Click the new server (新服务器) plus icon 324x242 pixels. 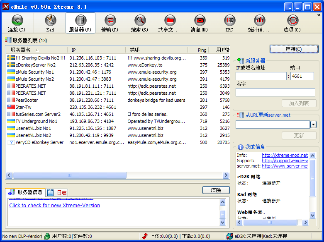click(240, 60)
